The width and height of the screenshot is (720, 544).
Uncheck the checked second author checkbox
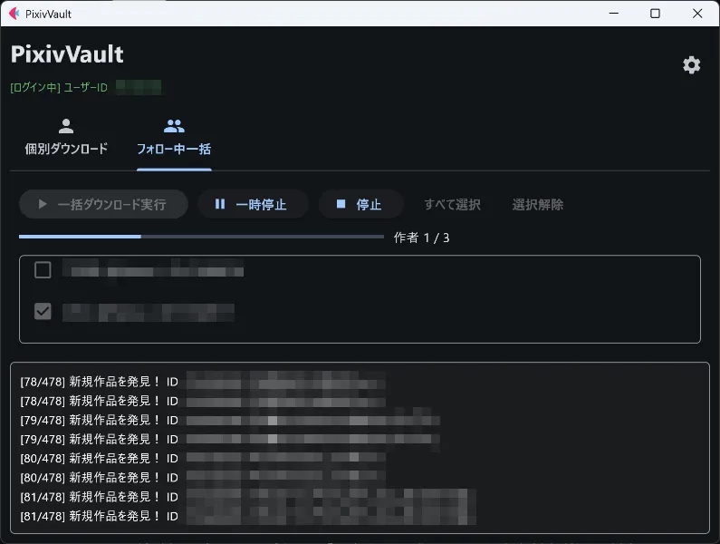[43, 311]
